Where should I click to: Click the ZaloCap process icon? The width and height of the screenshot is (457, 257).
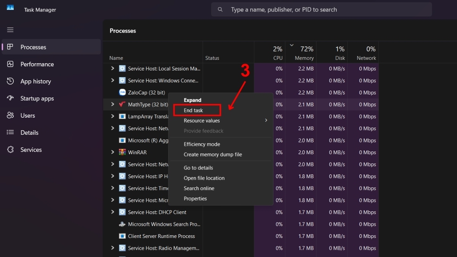pyautogui.click(x=122, y=93)
